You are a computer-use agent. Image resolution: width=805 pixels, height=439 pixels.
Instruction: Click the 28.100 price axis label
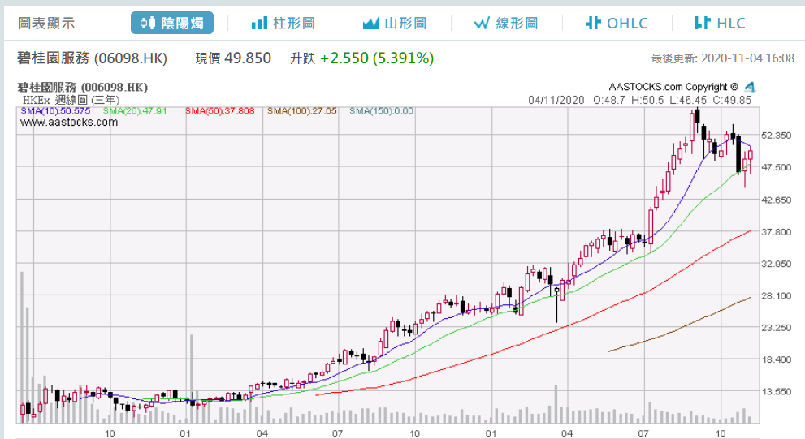[x=777, y=296]
